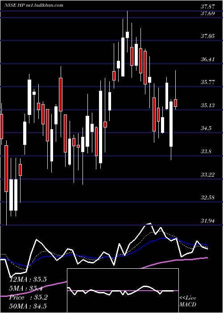Image resolution: width=223 pixels, height=313 pixels.
Task: Click the 35.77 price axis label
Action: [x=208, y=82]
